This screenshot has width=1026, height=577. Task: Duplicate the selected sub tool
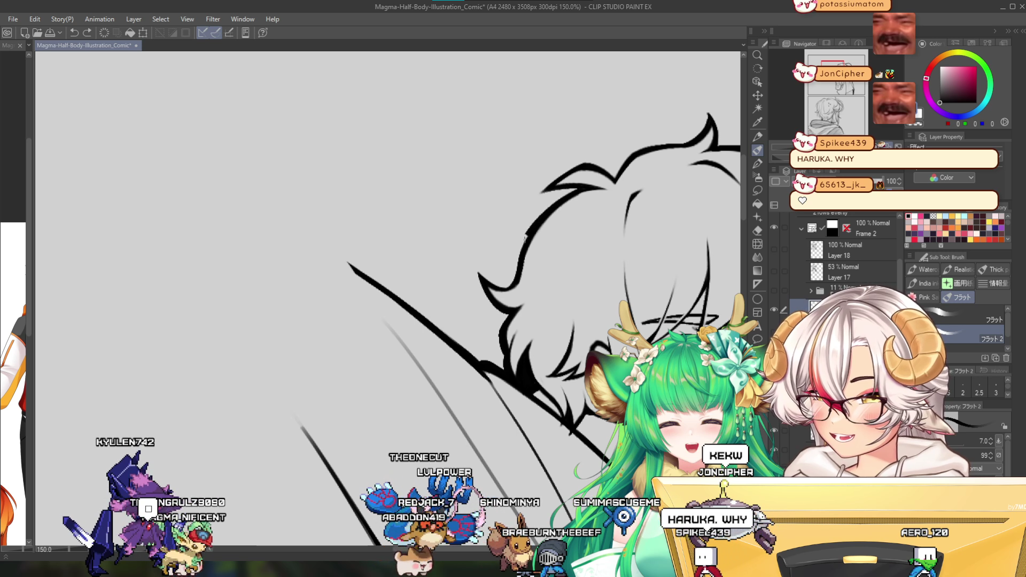[996, 358]
